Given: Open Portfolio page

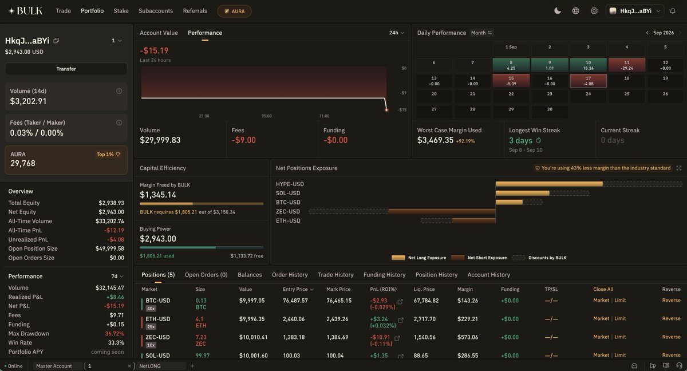Looking at the screenshot, I should click(92, 11).
